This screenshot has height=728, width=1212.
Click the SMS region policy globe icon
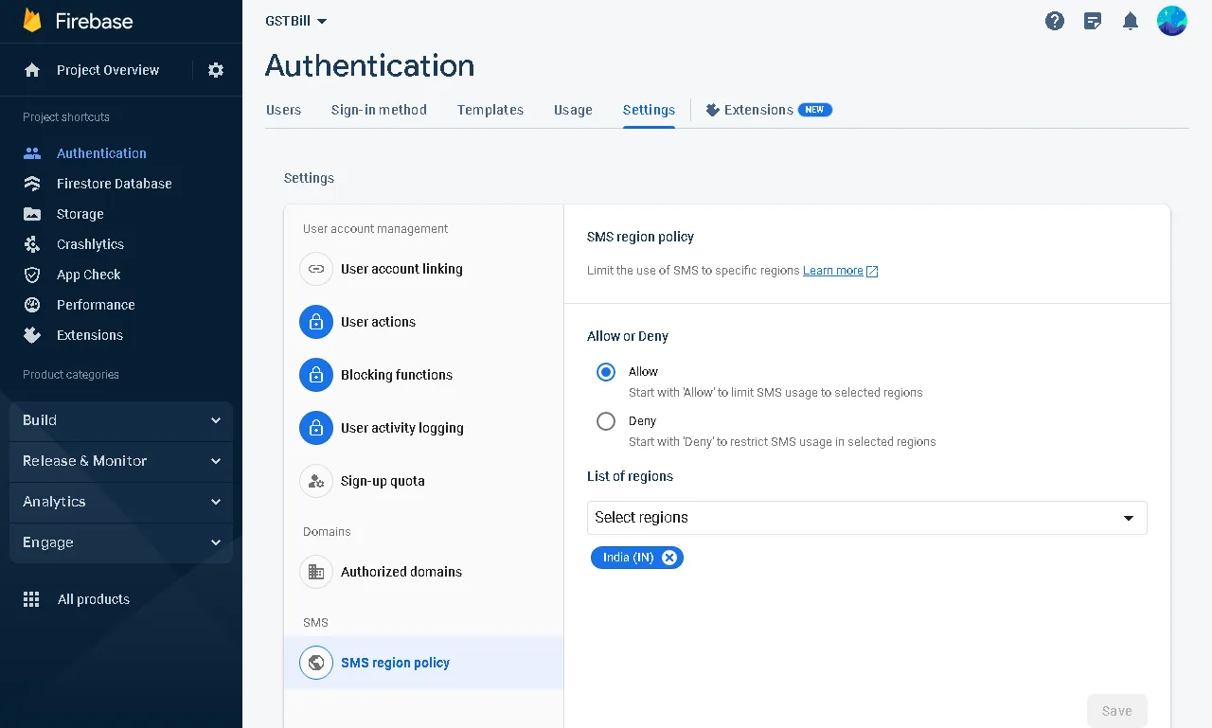tap(316, 663)
